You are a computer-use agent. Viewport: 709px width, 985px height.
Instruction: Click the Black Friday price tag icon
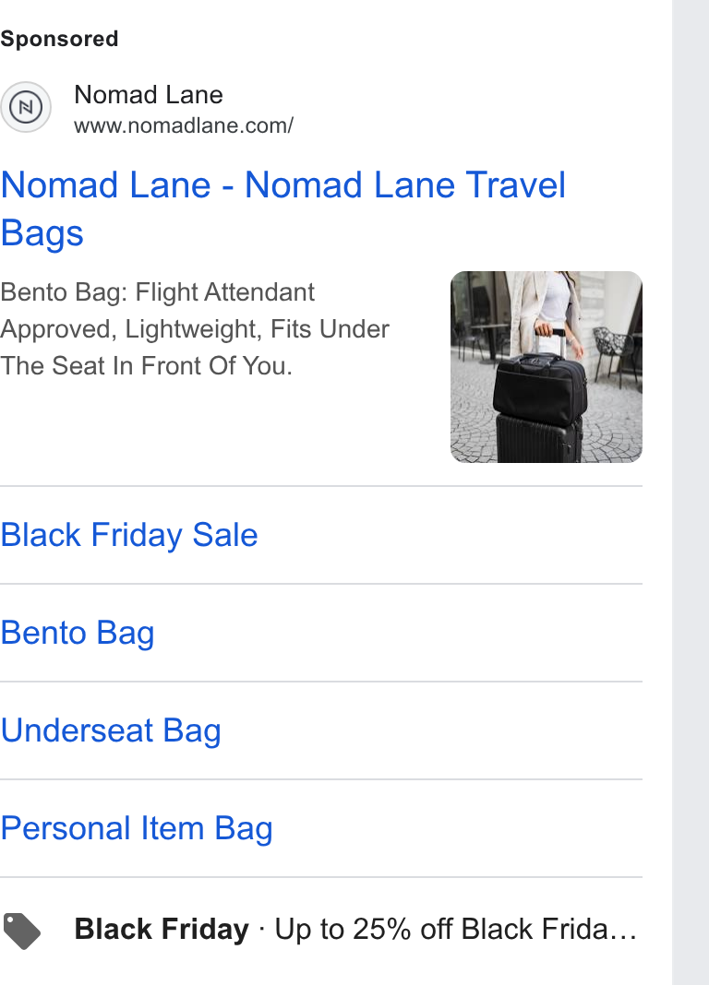coord(22,931)
